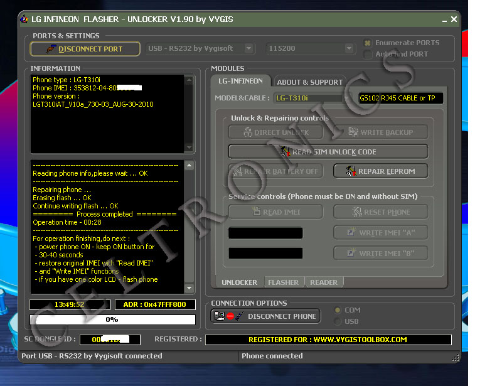Click the Read IMEI document icon

pyautogui.click(x=256, y=212)
